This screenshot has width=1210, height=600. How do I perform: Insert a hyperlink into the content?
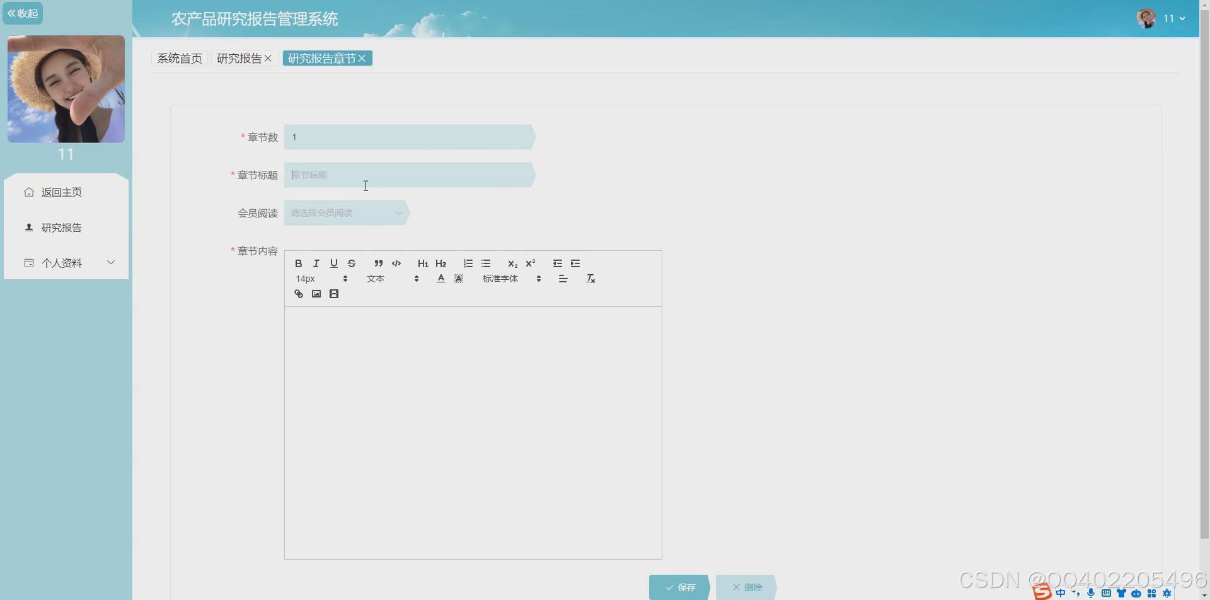coord(299,294)
